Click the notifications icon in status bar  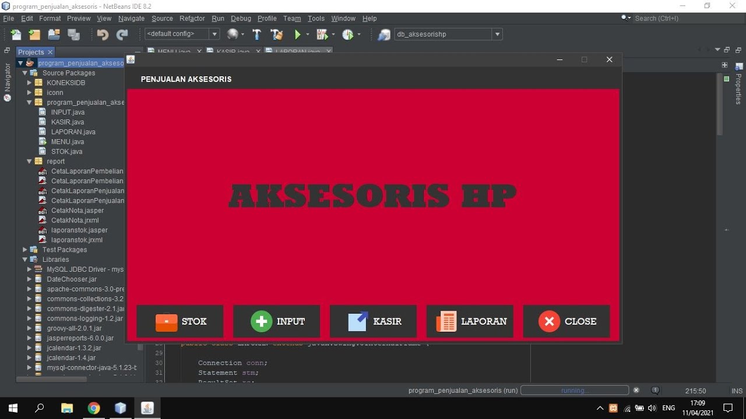(x=656, y=390)
